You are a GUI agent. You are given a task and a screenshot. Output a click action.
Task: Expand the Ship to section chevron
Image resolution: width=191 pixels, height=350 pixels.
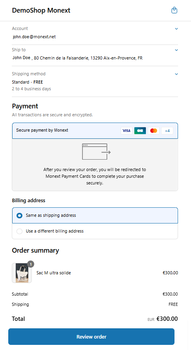click(x=176, y=50)
